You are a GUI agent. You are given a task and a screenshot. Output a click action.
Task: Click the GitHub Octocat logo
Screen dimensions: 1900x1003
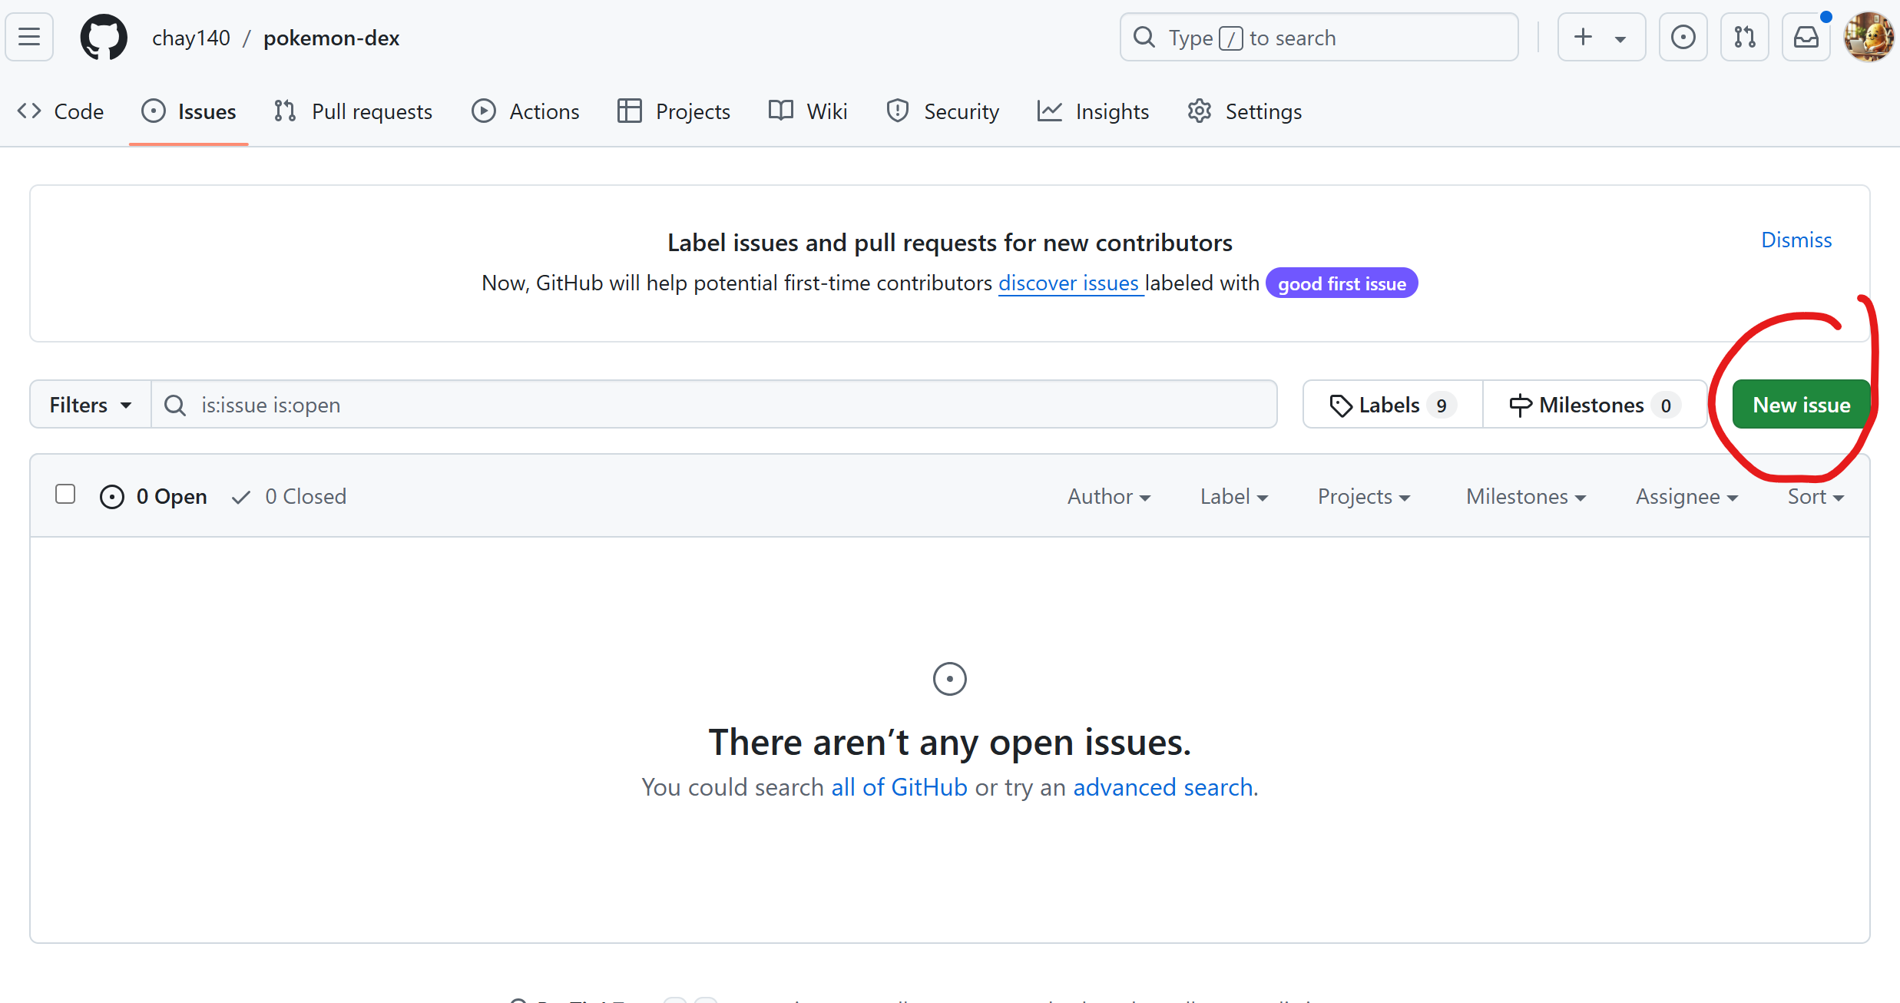coord(104,37)
